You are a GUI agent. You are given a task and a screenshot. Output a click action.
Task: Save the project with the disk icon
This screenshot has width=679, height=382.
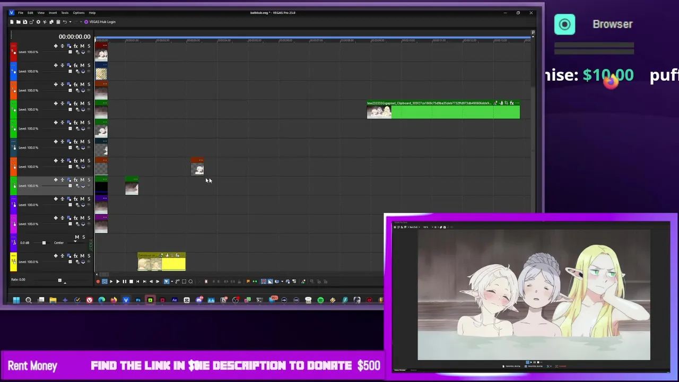(x=25, y=22)
